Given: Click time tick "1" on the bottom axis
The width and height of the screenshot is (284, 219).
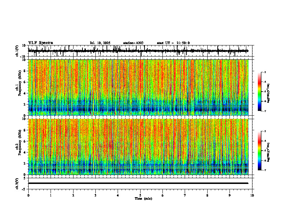Looking at the screenshot, I should [x=51, y=195].
